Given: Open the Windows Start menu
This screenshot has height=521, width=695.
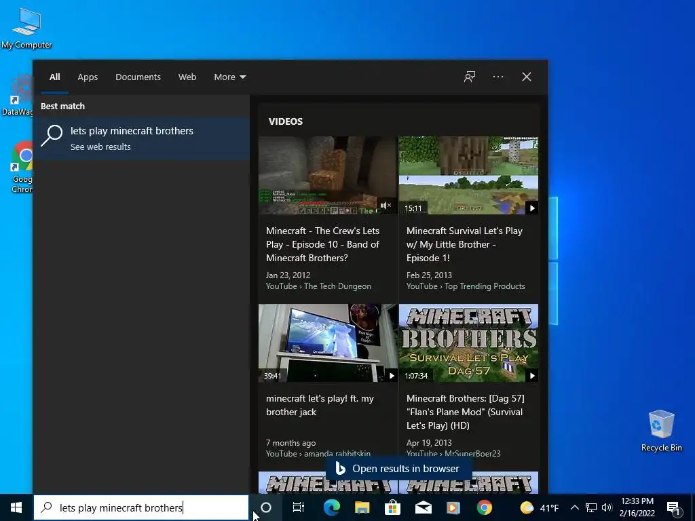Looking at the screenshot, I should click(x=16, y=507).
